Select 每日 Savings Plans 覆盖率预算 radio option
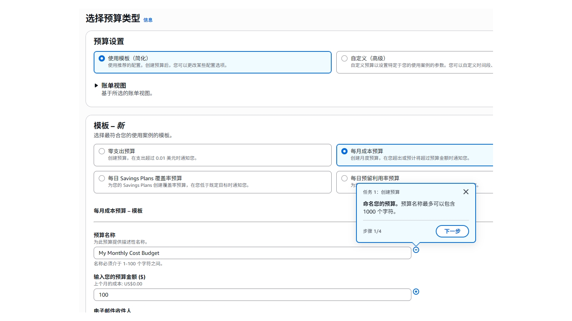This screenshot has width=572, height=321. coord(102,178)
